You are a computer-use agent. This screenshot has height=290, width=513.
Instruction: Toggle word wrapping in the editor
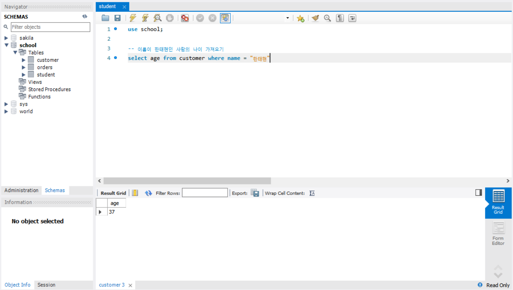(352, 18)
